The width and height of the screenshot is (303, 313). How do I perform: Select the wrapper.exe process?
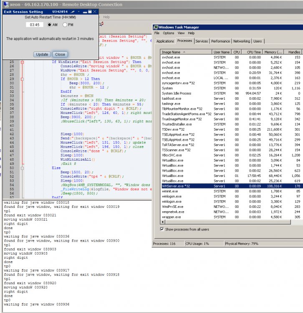click(x=232, y=217)
